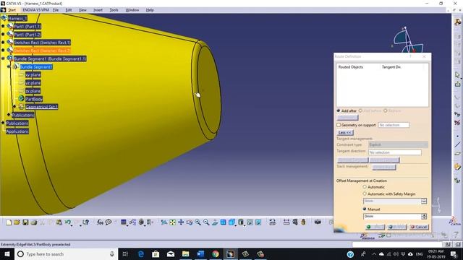Click the Less << button
The image size is (463, 260).
pos(345,133)
